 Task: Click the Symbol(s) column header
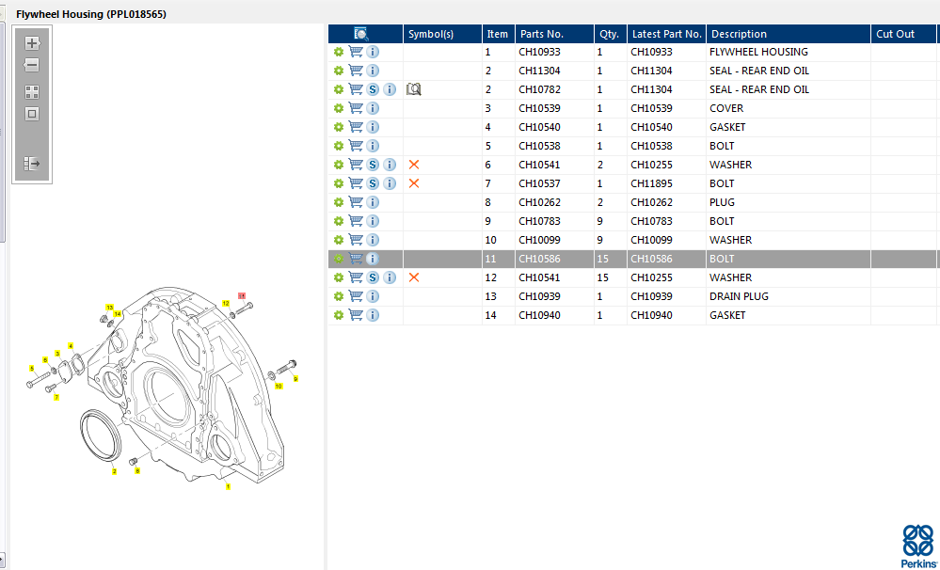442,34
